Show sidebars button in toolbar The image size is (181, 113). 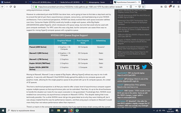(166, 7)
